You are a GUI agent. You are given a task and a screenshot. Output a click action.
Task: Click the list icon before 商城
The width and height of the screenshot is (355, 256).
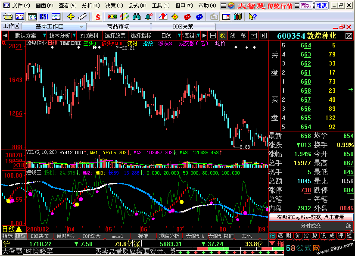coord(297,6)
